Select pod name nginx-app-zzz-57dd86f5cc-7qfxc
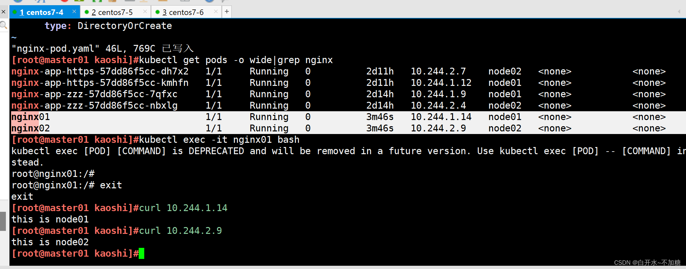 click(94, 94)
